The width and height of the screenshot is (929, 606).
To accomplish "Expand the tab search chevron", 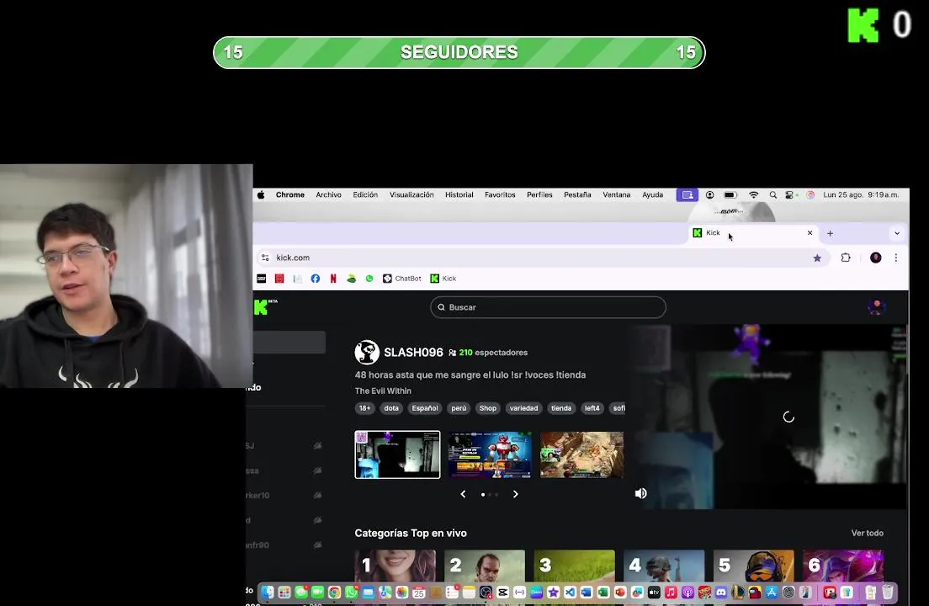I will [897, 233].
